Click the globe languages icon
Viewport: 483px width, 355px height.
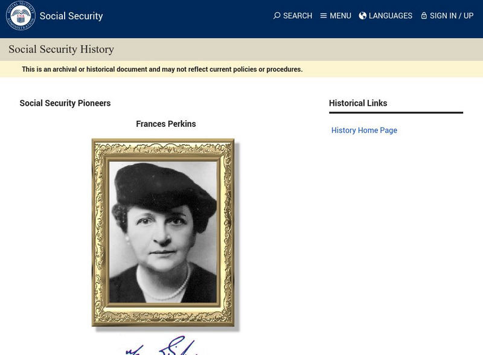coord(363,16)
